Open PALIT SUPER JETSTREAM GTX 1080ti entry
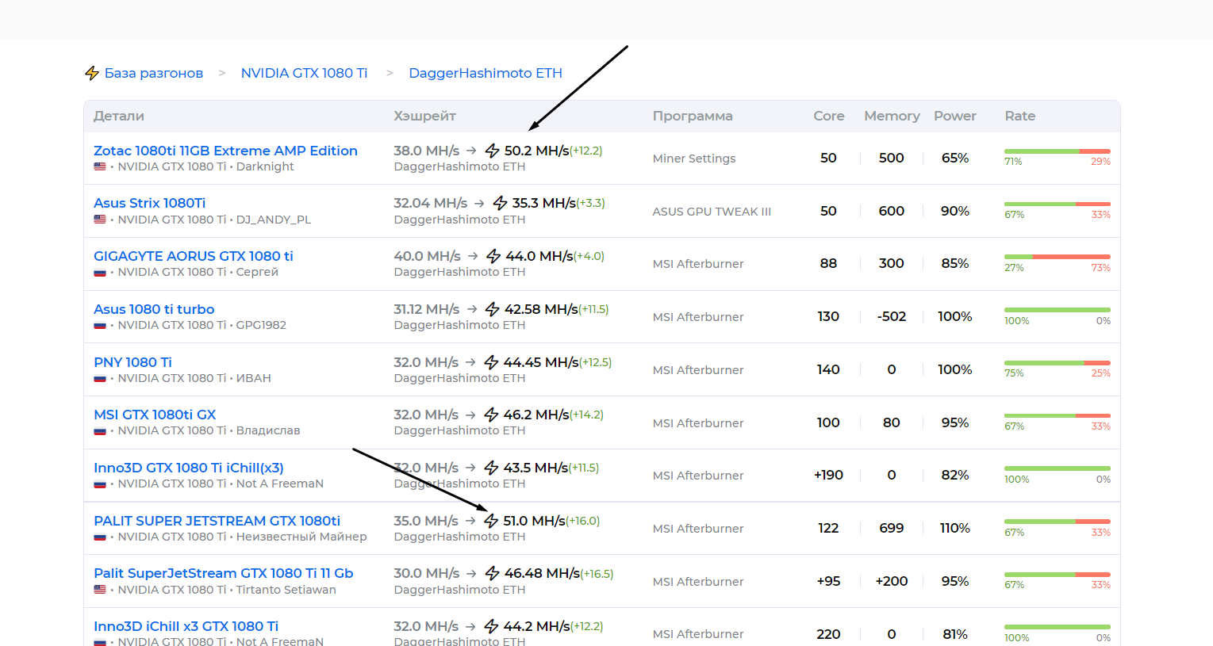1213x646 pixels. 217,521
